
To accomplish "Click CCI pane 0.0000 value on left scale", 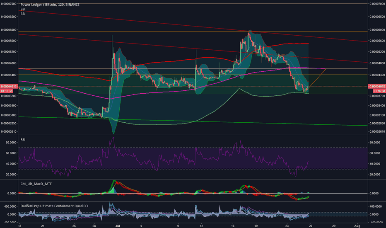I will click(12, 214).
